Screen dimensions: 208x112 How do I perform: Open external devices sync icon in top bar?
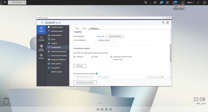click(x=167, y=2)
